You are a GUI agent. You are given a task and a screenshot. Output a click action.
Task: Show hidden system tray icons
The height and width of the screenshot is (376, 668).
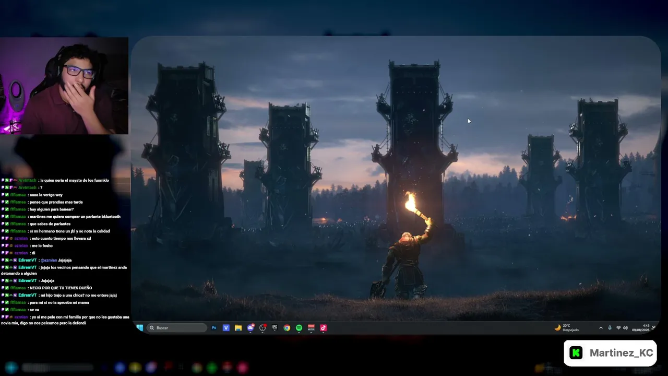point(601,328)
